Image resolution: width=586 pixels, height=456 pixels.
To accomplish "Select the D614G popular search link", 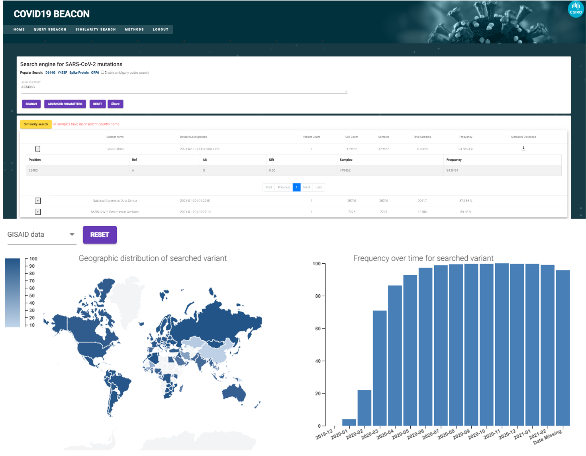I will point(50,73).
